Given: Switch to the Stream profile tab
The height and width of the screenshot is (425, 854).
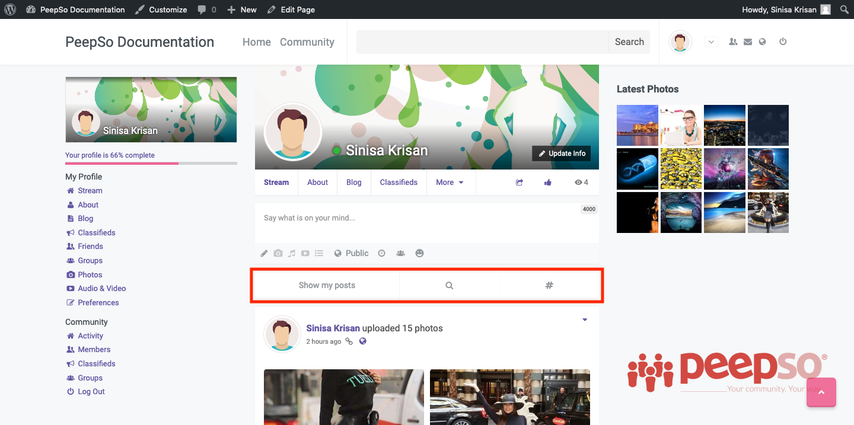Looking at the screenshot, I should pos(276,183).
